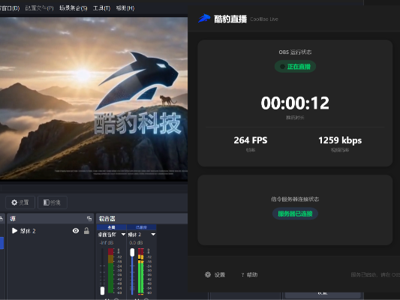
Task: Open the 配置文件(P) menu
Action: point(39,8)
